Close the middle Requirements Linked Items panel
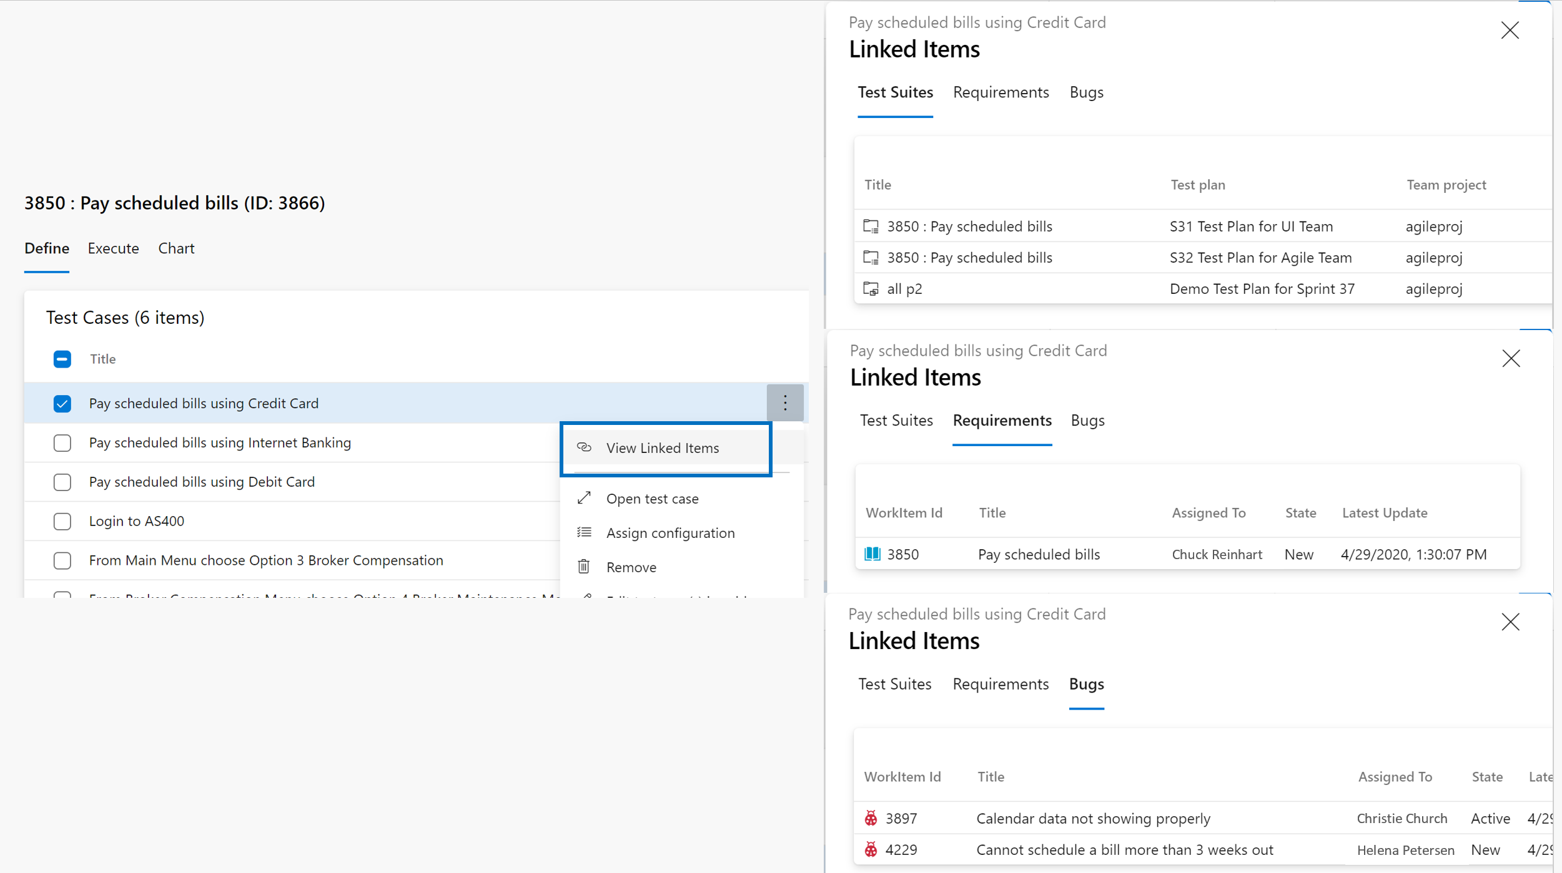Image resolution: width=1562 pixels, height=873 pixels. (1511, 357)
